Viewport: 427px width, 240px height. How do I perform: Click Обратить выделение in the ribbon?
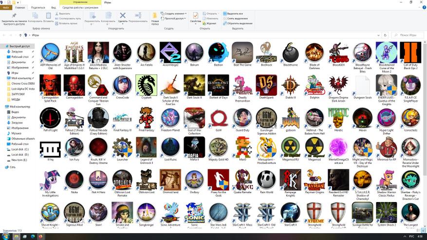point(238,23)
